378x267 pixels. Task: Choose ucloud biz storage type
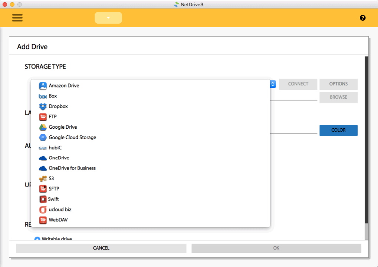tap(151, 210)
